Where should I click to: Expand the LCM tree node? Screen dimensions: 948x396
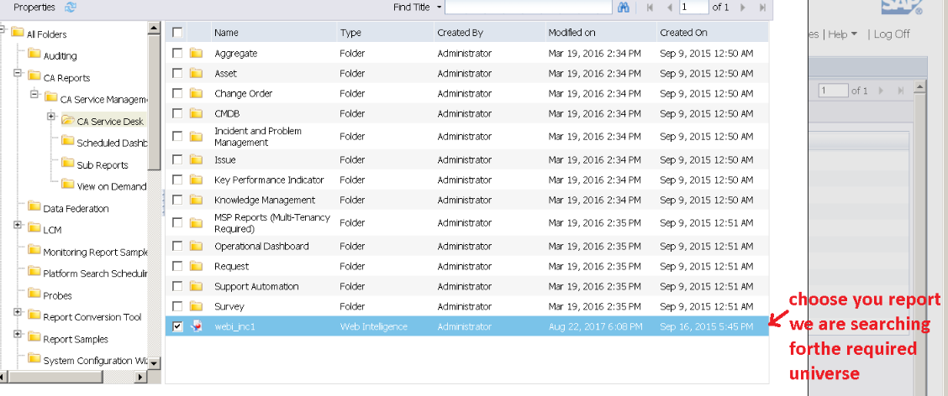click(18, 226)
